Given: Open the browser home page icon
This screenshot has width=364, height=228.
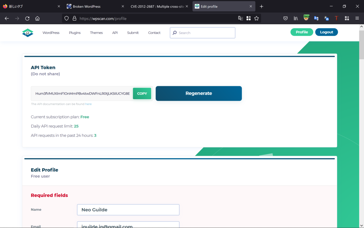Looking at the screenshot, I should (x=37, y=19).
